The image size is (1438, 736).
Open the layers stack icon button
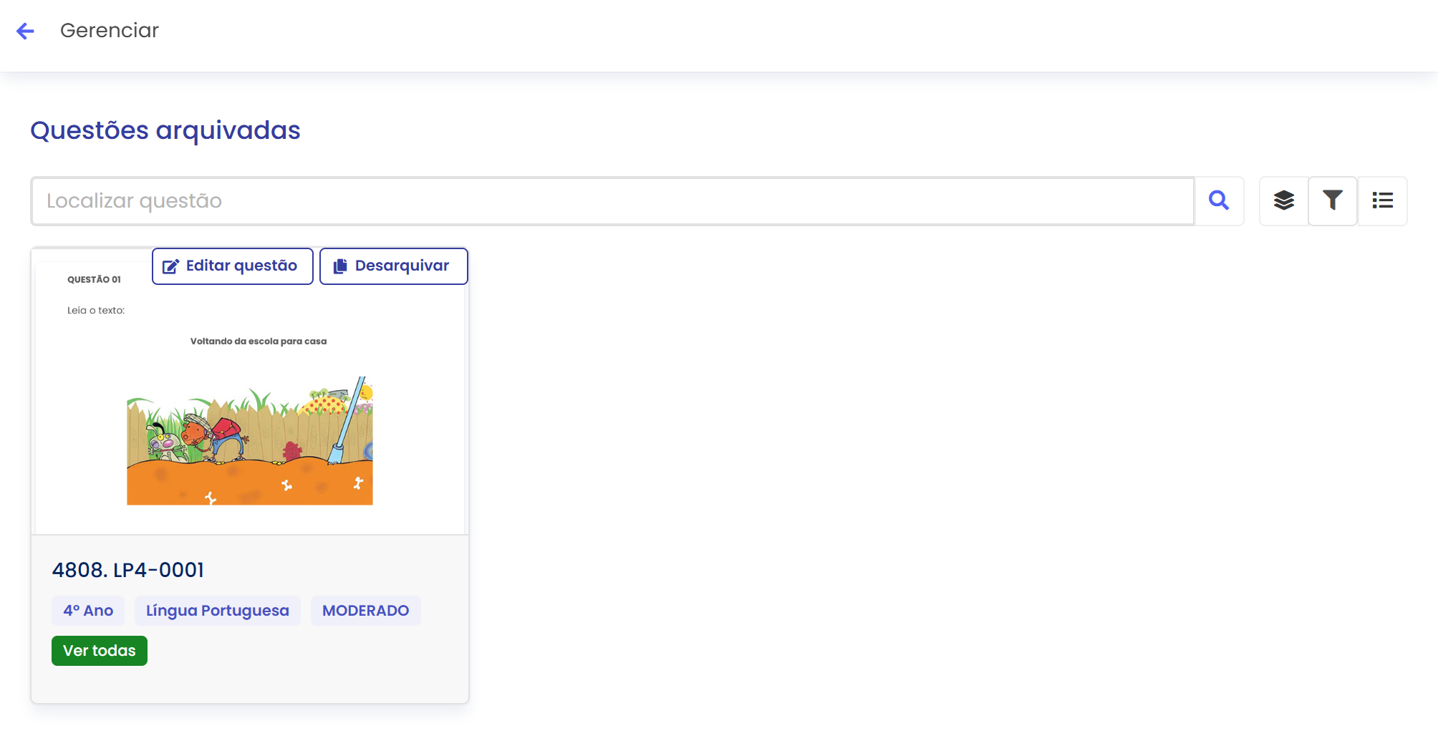[x=1284, y=200]
